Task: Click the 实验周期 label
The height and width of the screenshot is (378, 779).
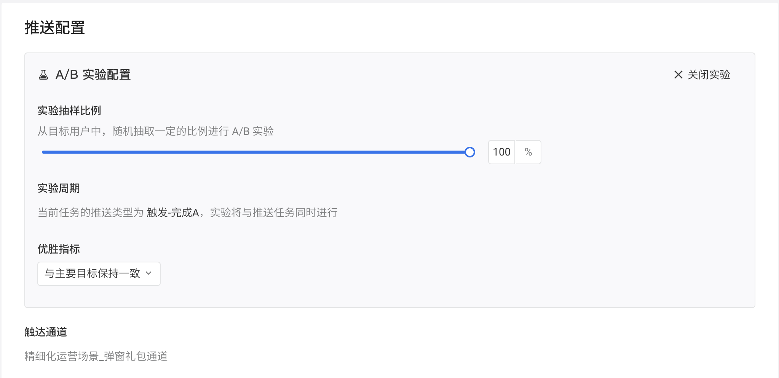Action: (59, 188)
